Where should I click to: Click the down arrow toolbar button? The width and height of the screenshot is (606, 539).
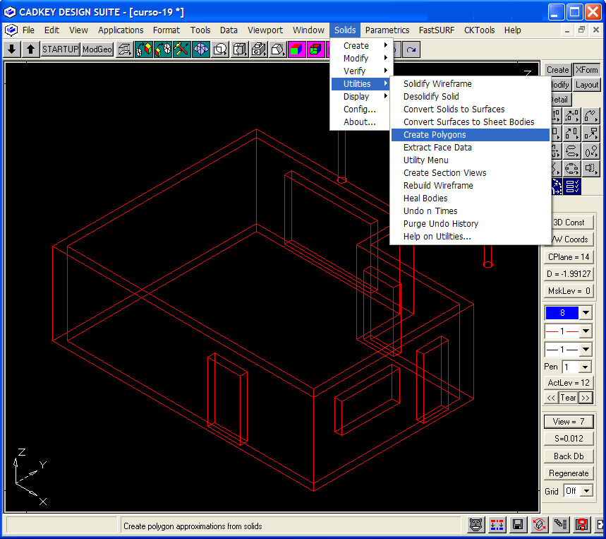(x=12, y=49)
